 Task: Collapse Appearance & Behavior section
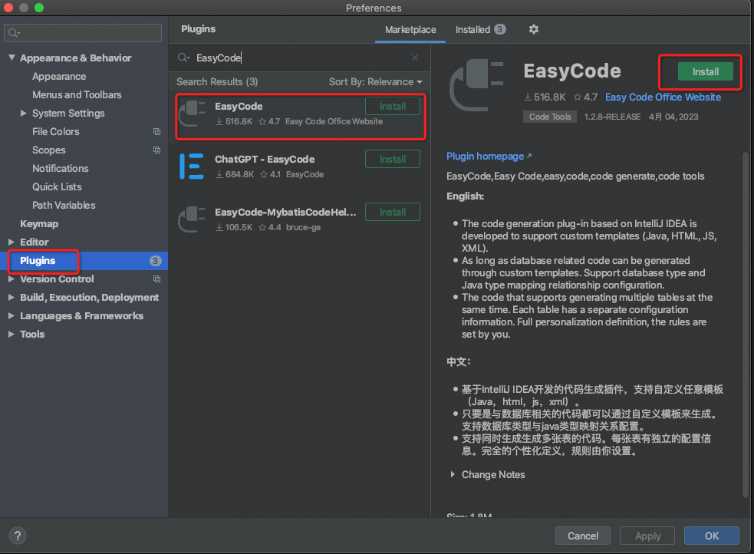[x=12, y=58]
